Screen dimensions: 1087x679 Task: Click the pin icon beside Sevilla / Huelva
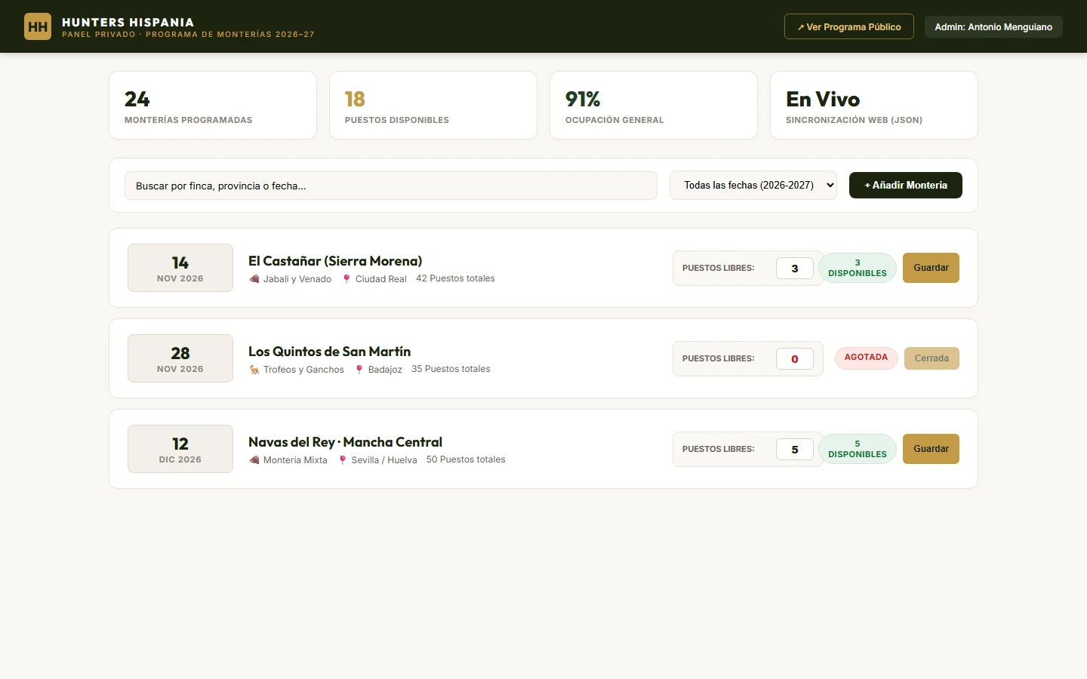point(343,460)
